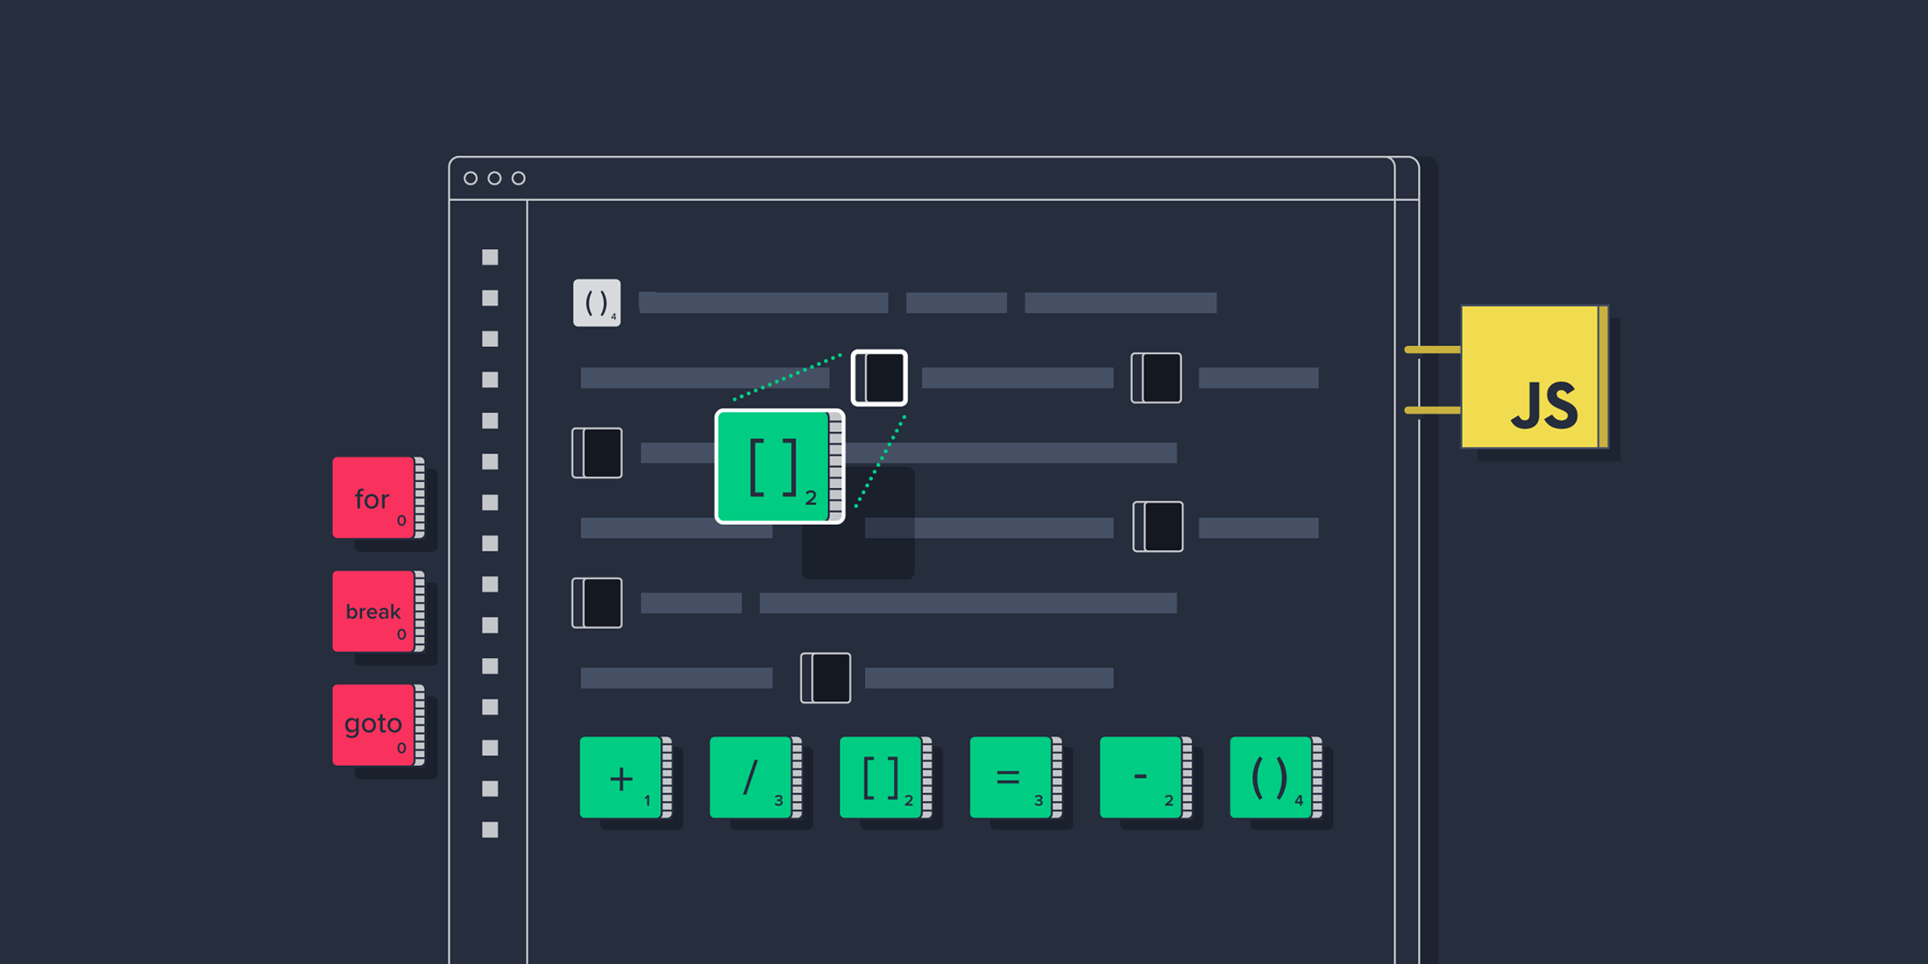Expand the slot on the last code line
1928x964 pixels.
point(825,679)
